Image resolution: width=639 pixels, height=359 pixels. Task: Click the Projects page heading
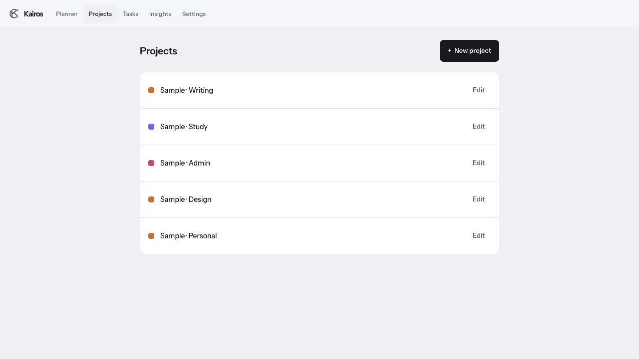pos(158,51)
